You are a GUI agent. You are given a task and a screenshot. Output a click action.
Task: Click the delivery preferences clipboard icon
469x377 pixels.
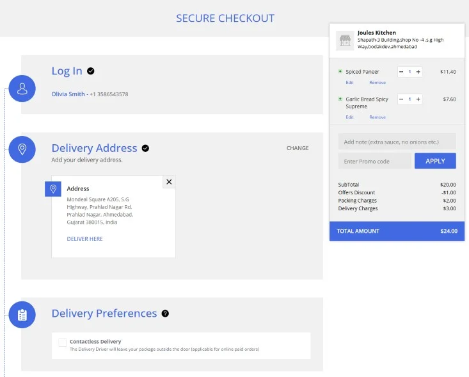pos(22,315)
